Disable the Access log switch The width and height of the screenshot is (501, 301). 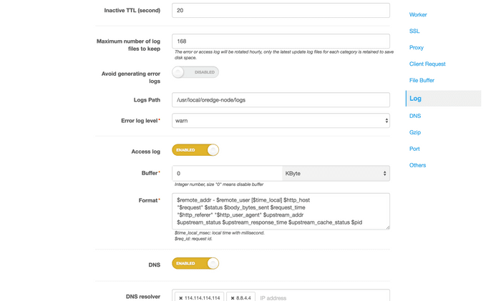[x=195, y=150]
